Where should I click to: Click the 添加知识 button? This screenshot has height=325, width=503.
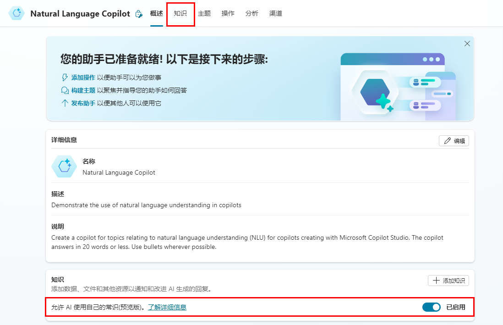pyautogui.click(x=448, y=281)
